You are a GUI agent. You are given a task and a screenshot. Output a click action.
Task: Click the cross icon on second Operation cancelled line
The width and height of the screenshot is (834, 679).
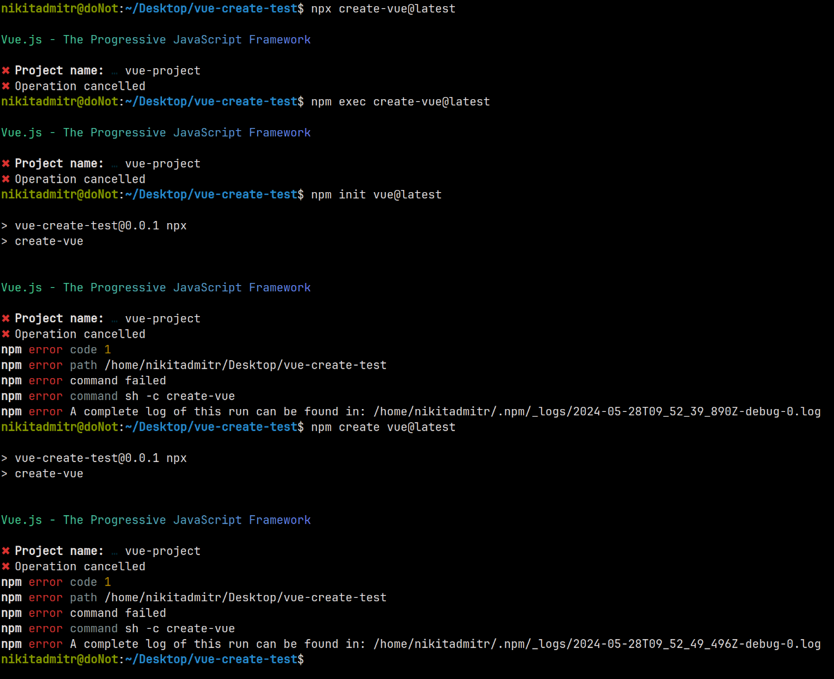point(6,178)
